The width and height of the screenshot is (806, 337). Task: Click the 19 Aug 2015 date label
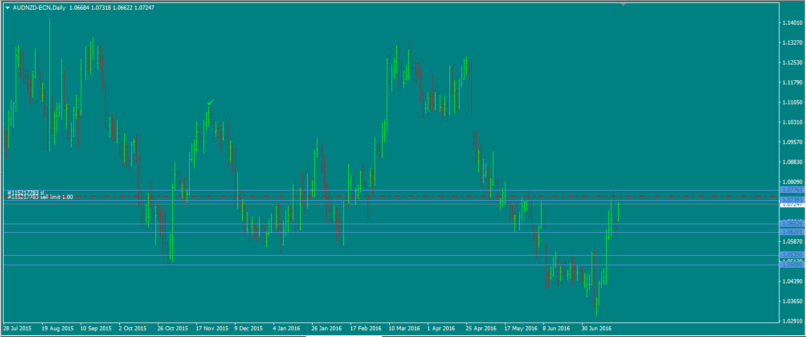(x=57, y=329)
